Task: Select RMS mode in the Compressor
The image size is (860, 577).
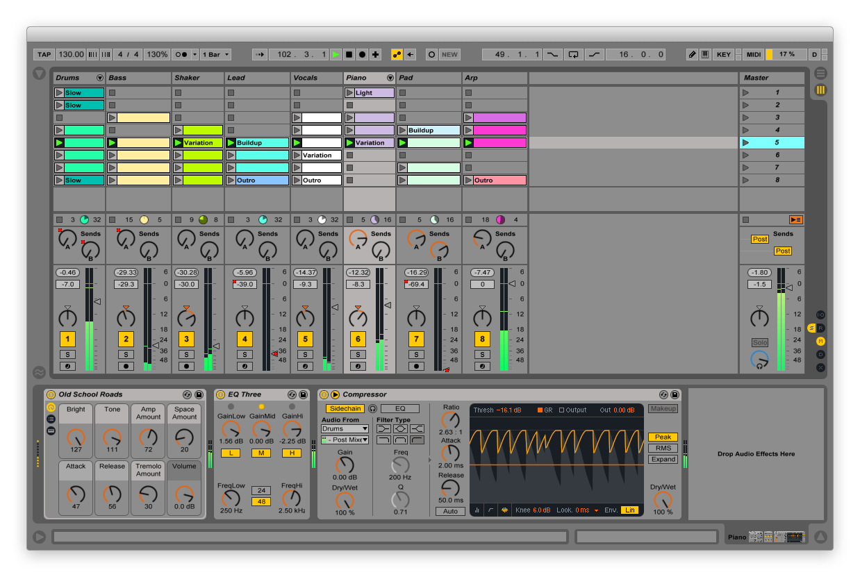Action: (663, 448)
